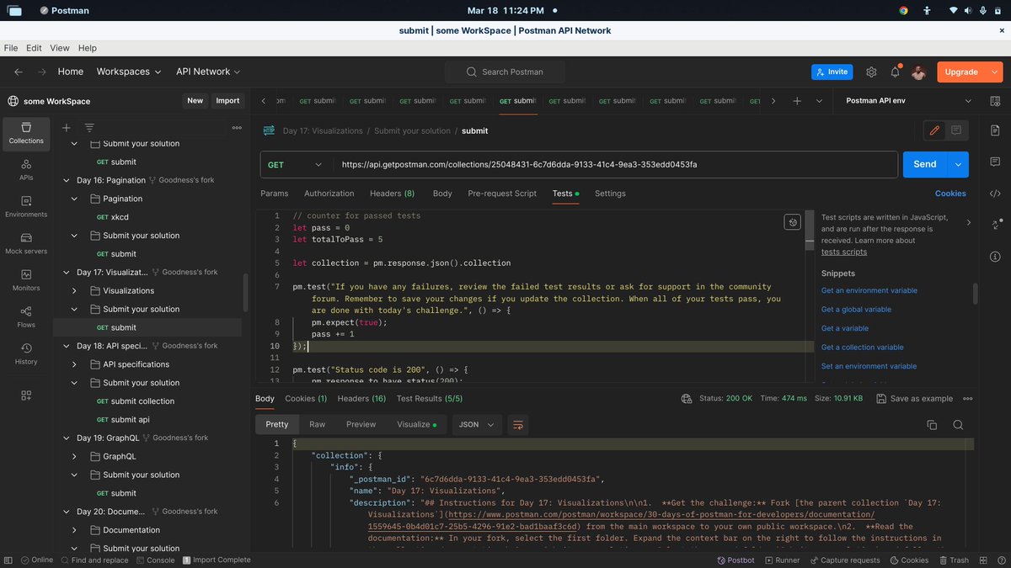Open the JSON format dropdown
This screenshot has width=1011, height=568.
(x=477, y=425)
